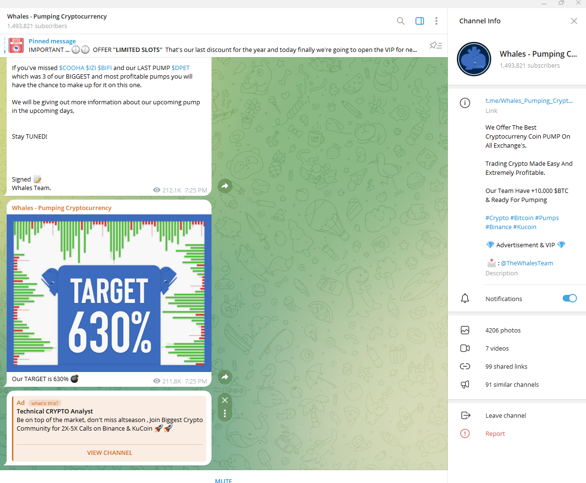Image resolution: width=586 pixels, height=483 pixels.
Task: Report this channel
Action: coord(495,433)
